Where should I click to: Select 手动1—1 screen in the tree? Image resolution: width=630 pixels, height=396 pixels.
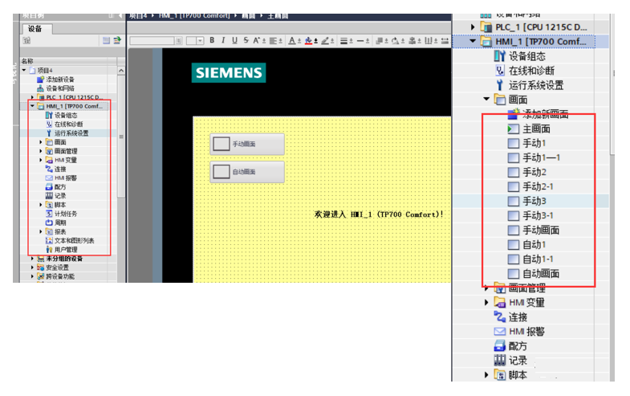[x=541, y=157]
